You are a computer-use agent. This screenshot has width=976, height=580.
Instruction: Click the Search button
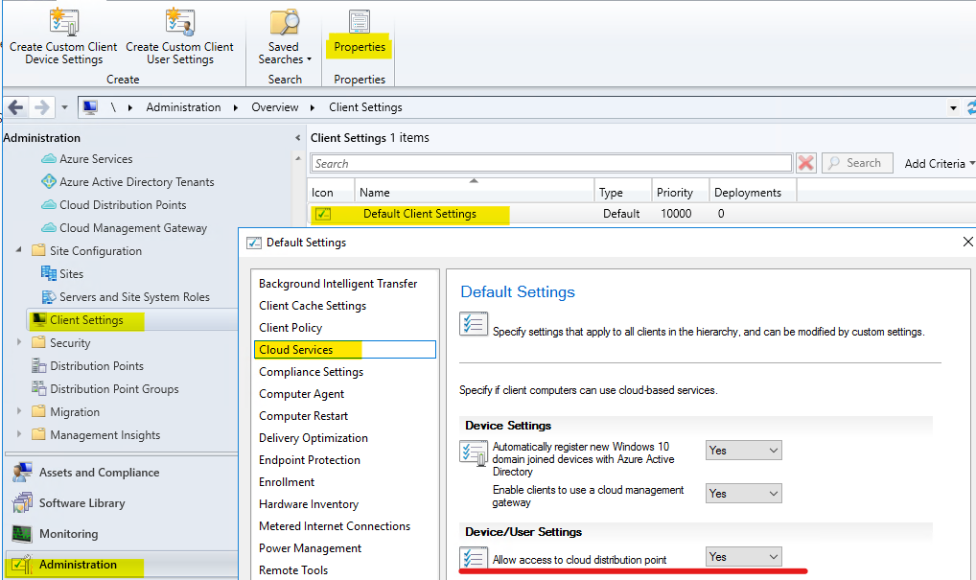pos(857,162)
